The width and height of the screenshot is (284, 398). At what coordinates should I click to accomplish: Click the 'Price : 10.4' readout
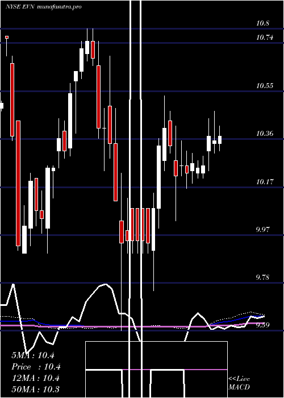coord(36,367)
